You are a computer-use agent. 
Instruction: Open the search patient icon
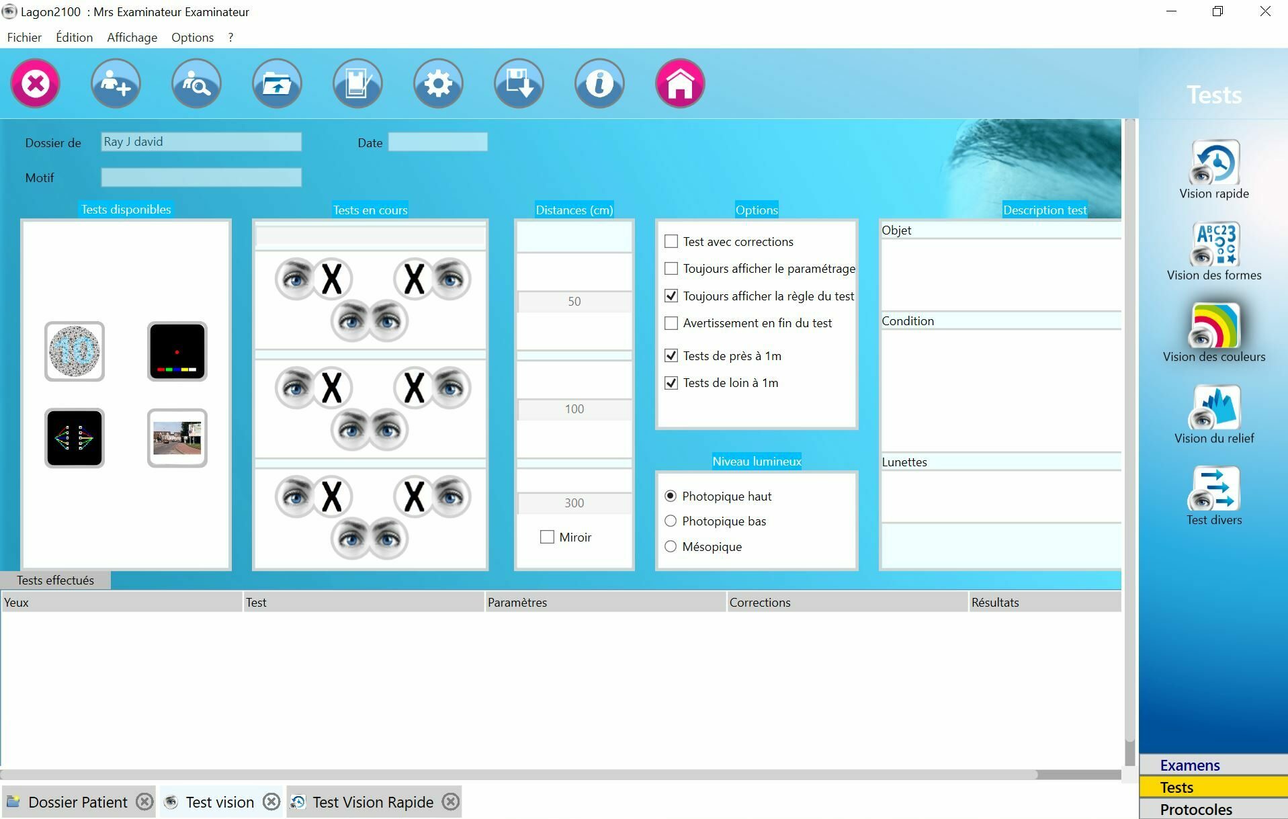pos(196,84)
